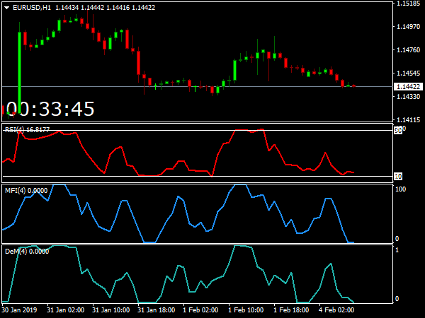Select the EURUSD,H1 chart title text

pyautogui.click(x=32, y=8)
